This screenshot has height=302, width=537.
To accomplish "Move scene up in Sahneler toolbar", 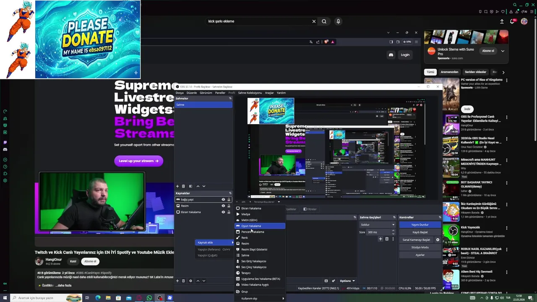I will (x=198, y=186).
